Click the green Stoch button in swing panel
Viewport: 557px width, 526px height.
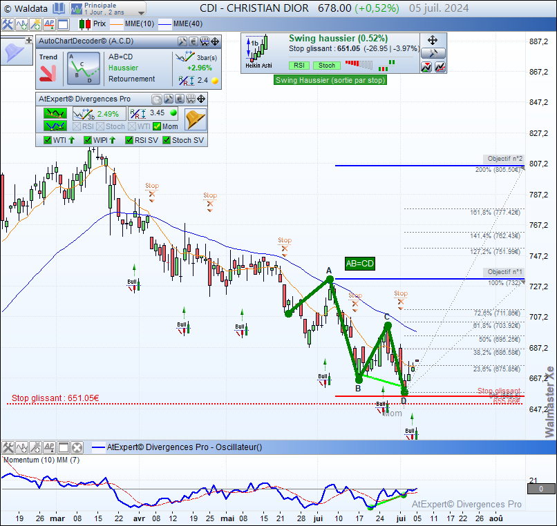point(327,66)
